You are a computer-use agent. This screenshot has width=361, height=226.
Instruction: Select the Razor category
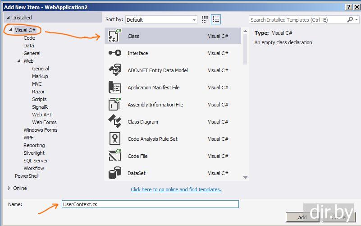tap(38, 92)
